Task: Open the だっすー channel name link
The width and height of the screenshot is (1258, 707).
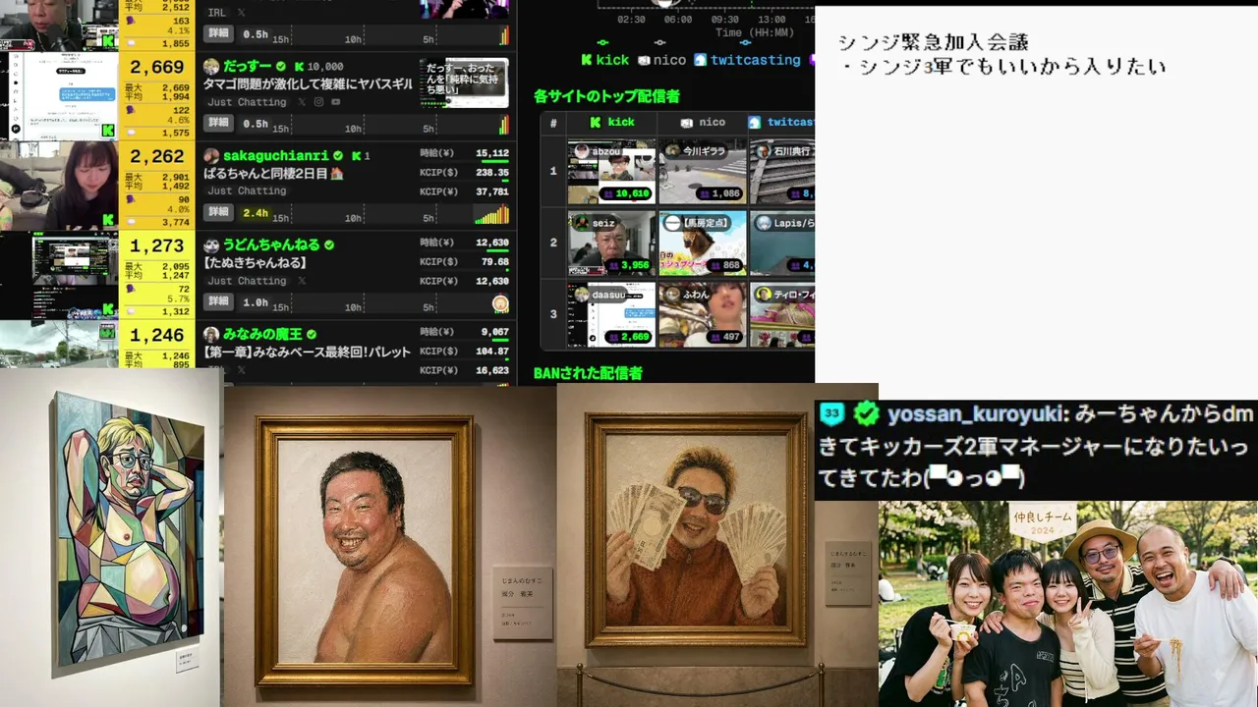Action: [x=248, y=67]
